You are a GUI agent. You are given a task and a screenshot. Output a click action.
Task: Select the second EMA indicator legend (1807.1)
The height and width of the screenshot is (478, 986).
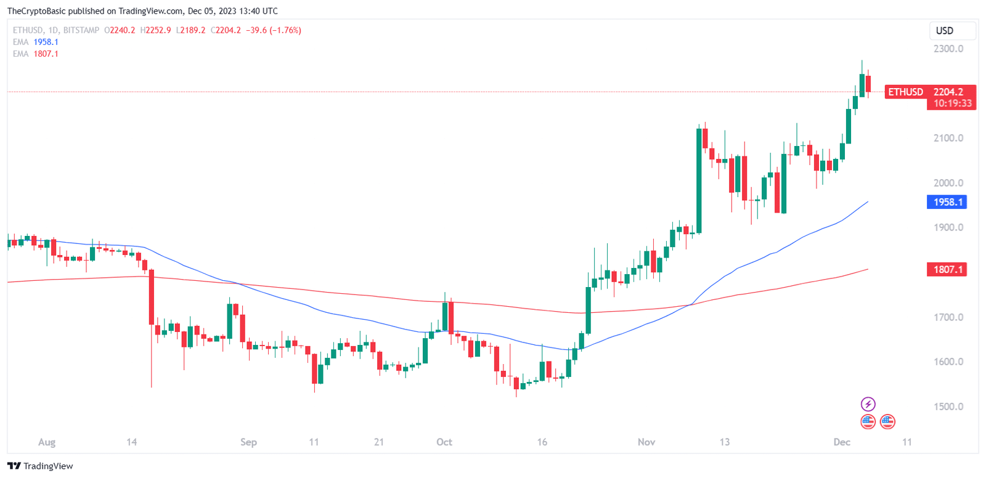point(36,54)
